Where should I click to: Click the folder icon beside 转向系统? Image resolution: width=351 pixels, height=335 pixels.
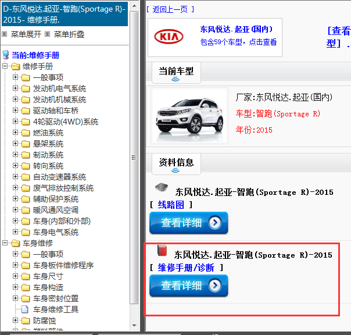26,166
